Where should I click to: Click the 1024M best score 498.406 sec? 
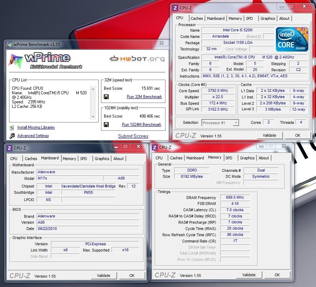click(149, 116)
